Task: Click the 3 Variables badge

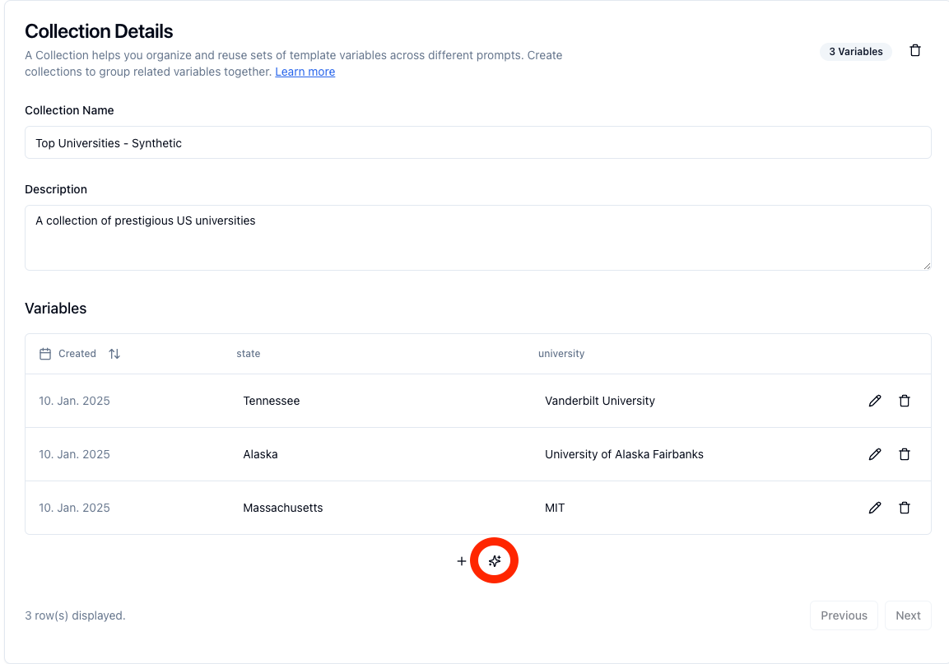Action: 856,52
